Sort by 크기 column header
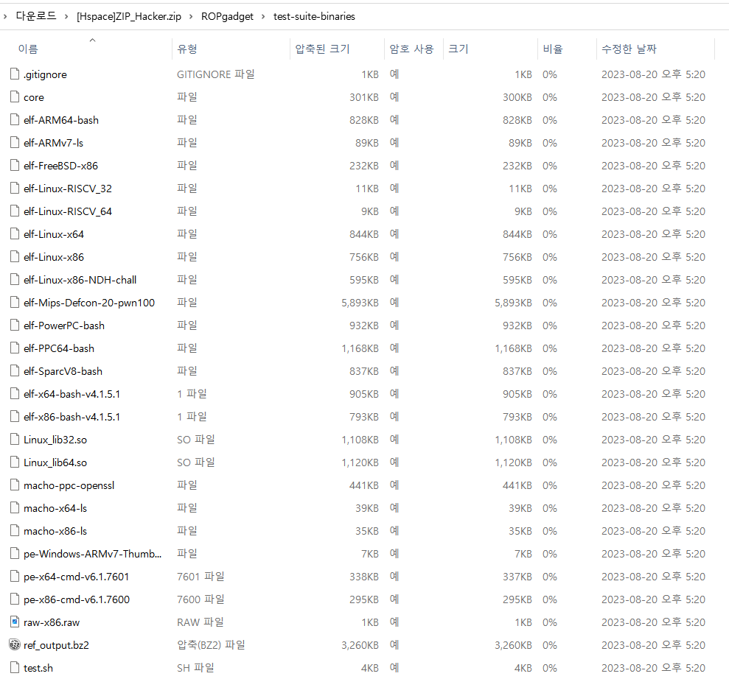 click(x=458, y=49)
